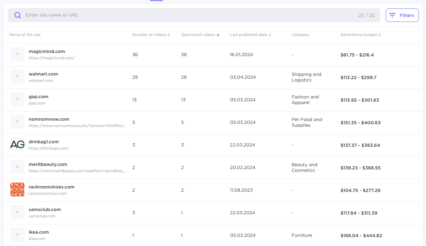Open the Filters dropdown panel
This screenshot has width=426, height=246.
click(402, 15)
